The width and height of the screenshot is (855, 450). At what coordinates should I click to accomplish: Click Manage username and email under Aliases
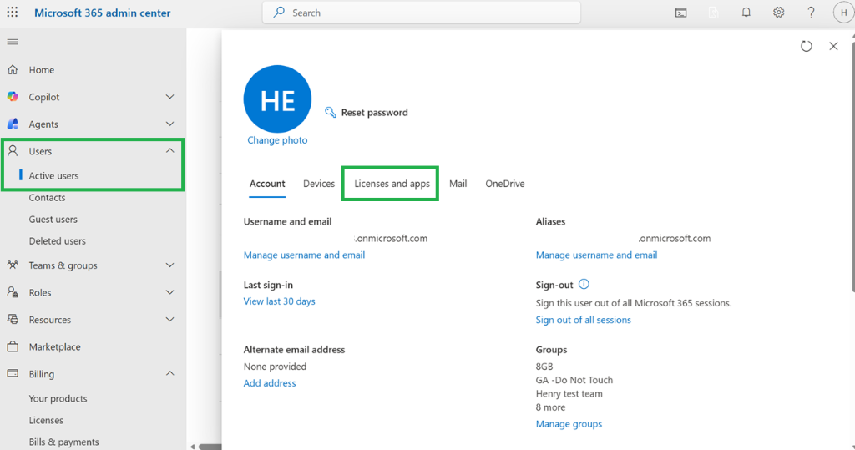click(x=596, y=255)
